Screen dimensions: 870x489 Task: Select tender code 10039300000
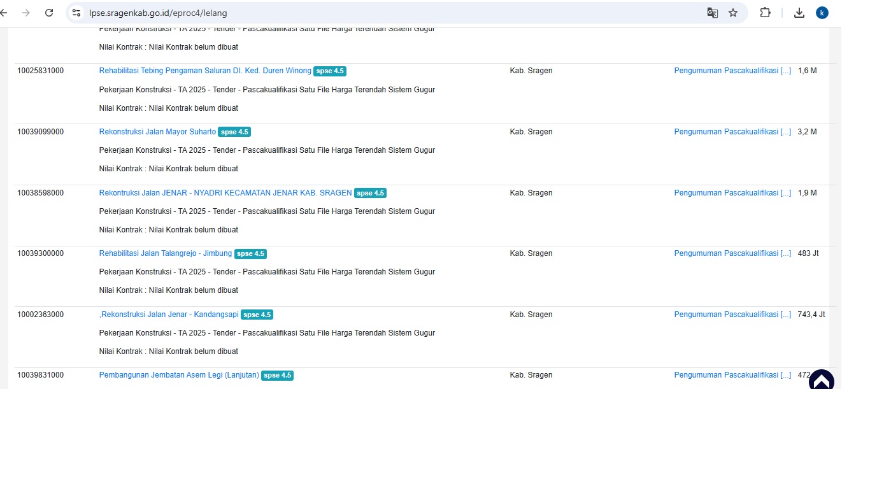point(40,253)
